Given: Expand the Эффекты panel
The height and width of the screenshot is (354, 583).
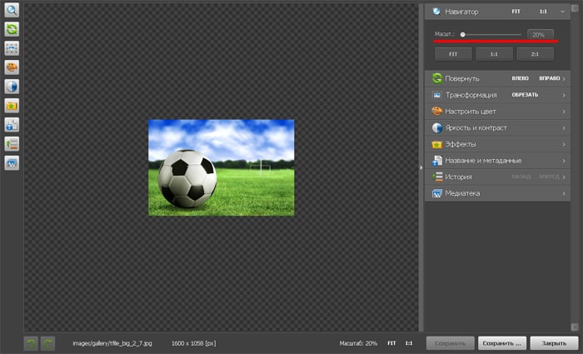Looking at the screenshot, I should click(497, 144).
